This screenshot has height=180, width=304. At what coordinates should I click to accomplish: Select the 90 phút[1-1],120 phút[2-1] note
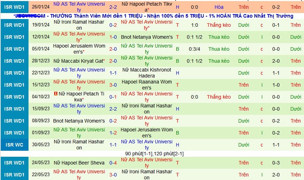[x=154, y=154]
